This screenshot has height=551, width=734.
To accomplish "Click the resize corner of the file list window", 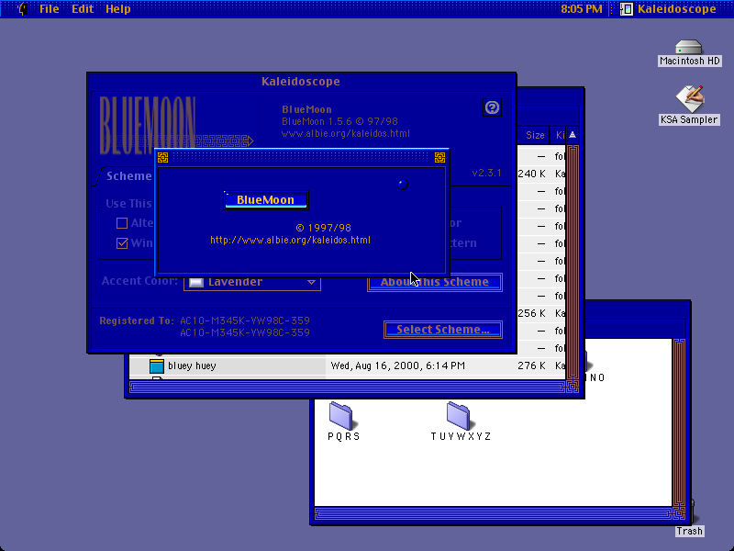I will click(x=573, y=387).
